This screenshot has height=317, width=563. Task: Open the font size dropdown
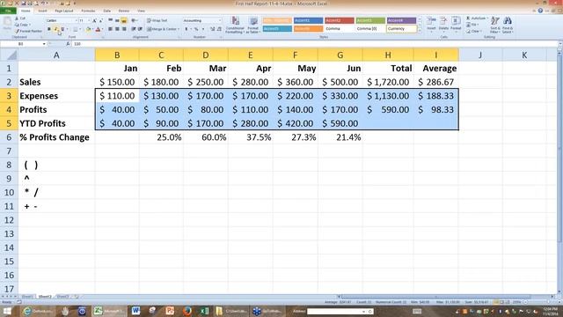click(89, 20)
